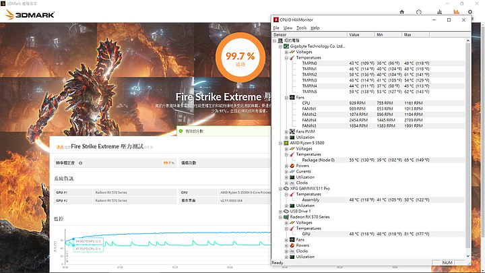Click root computer icon in sensor tree
The image size is (485, 273).
[280, 40]
